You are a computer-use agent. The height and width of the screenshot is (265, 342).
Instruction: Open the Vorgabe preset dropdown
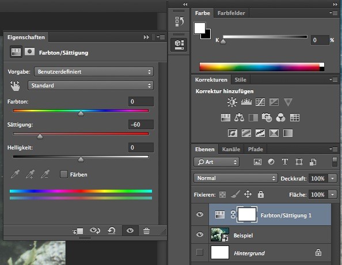pos(94,72)
